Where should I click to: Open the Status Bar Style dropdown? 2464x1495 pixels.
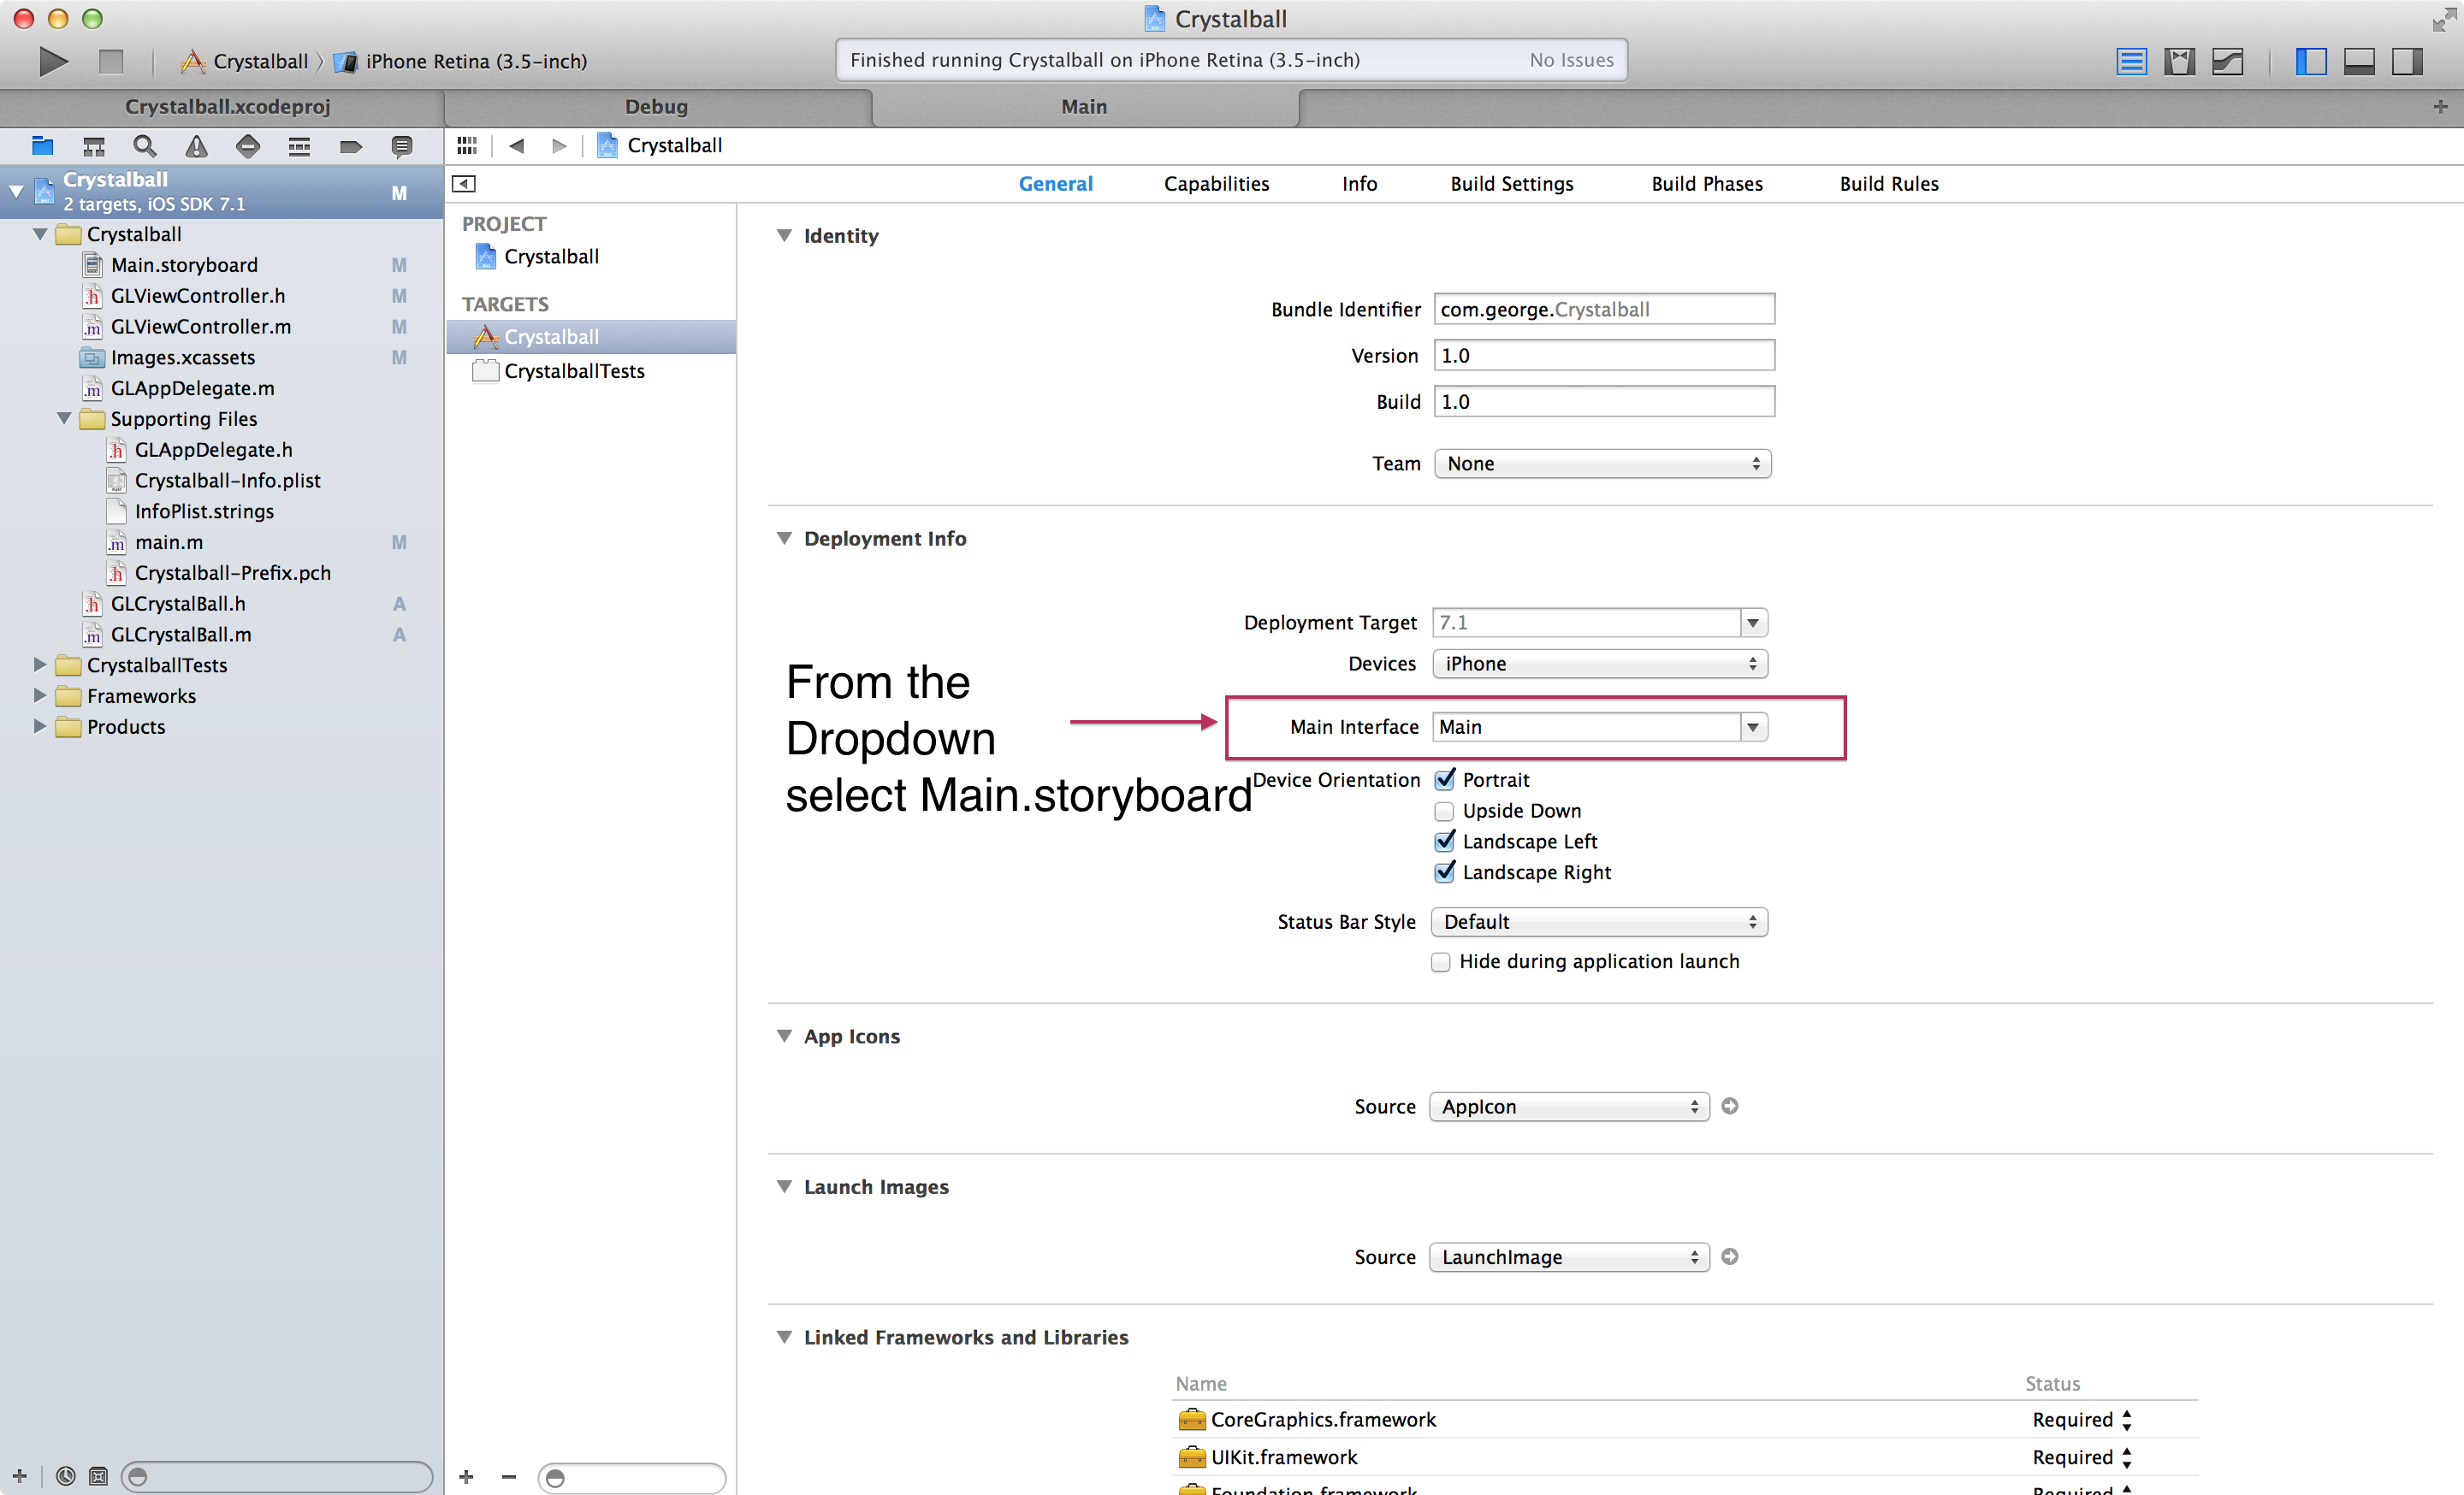(1598, 922)
